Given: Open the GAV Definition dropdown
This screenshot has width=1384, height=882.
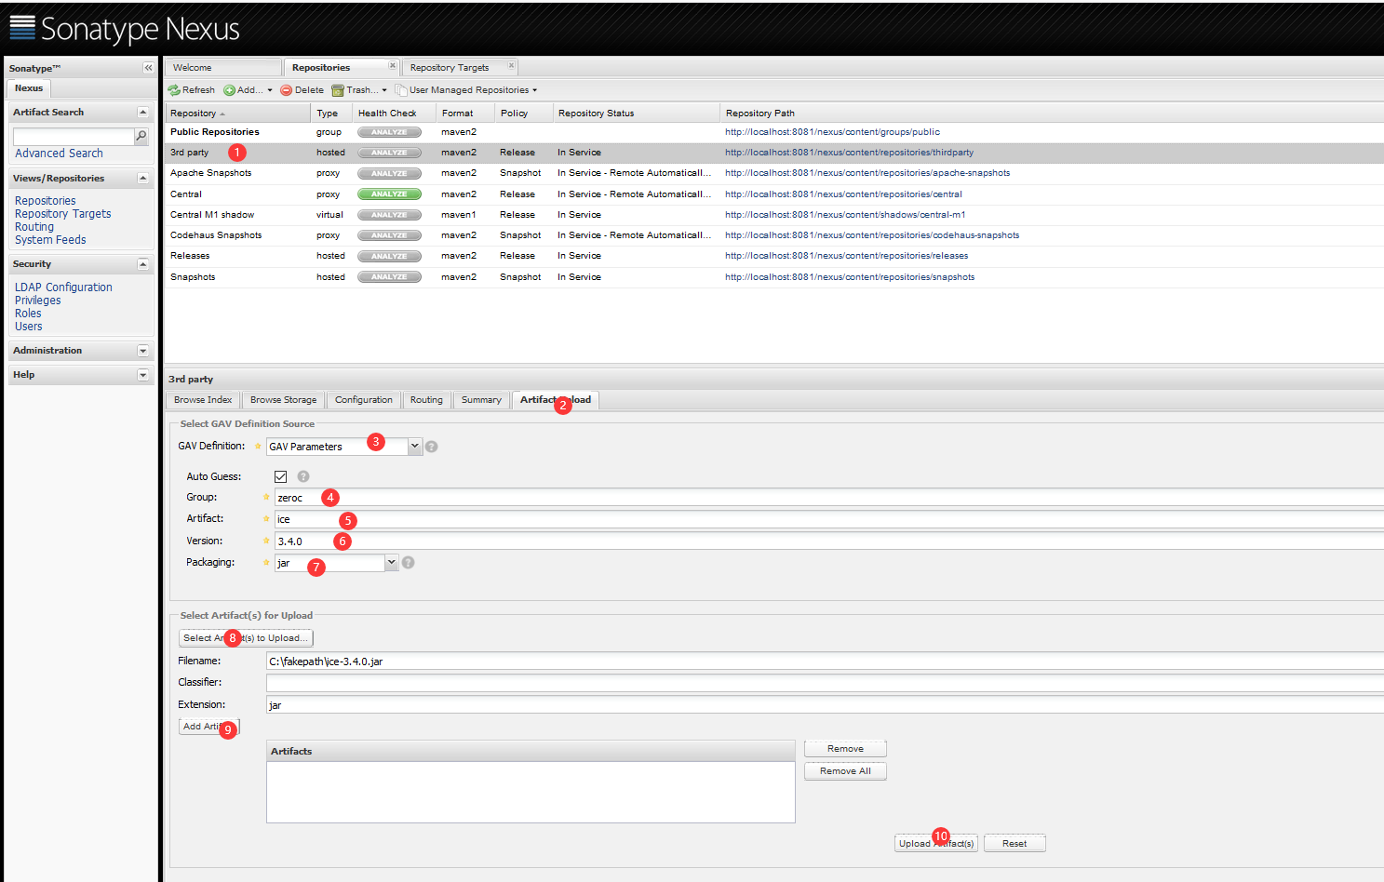Looking at the screenshot, I should [415, 447].
